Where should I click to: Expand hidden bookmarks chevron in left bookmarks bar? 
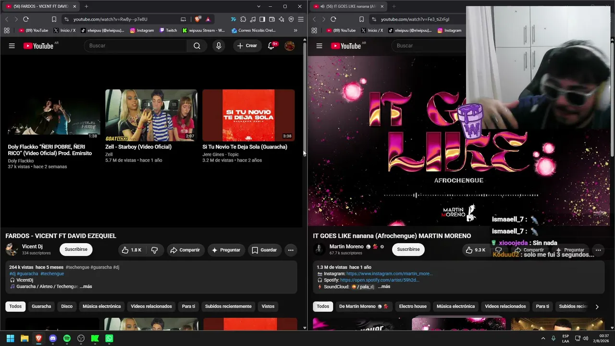click(x=295, y=30)
